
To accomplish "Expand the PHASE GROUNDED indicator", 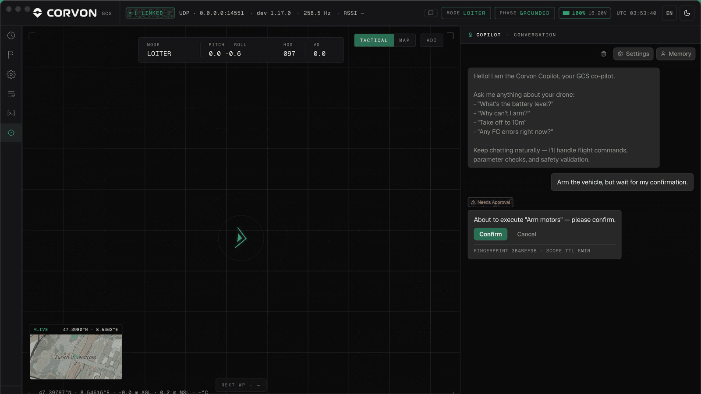I will (524, 13).
